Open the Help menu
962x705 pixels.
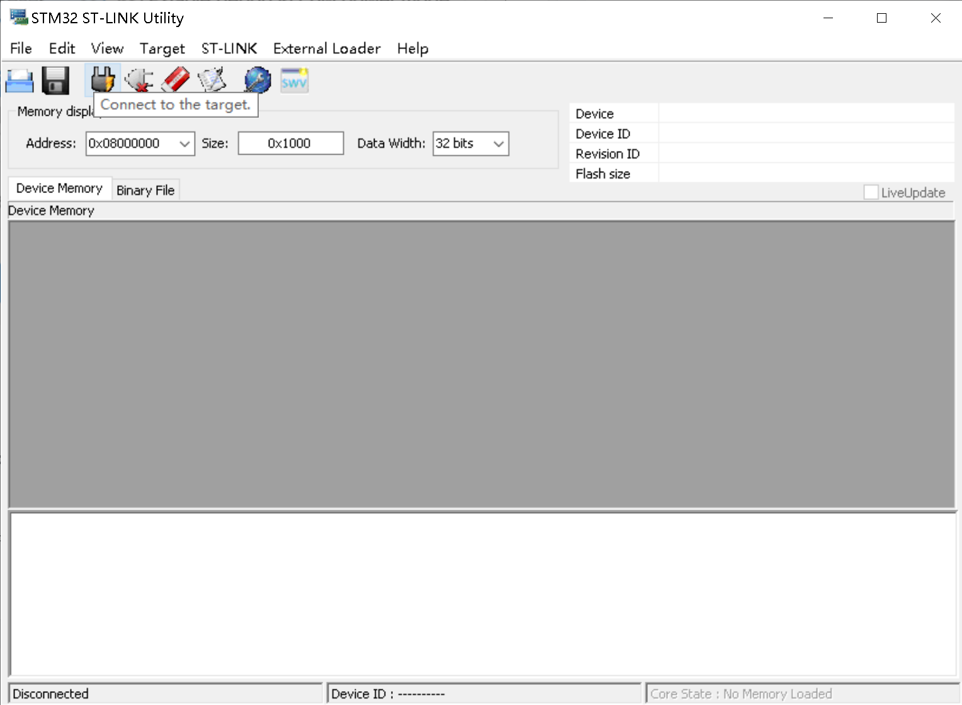coord(412,48)
